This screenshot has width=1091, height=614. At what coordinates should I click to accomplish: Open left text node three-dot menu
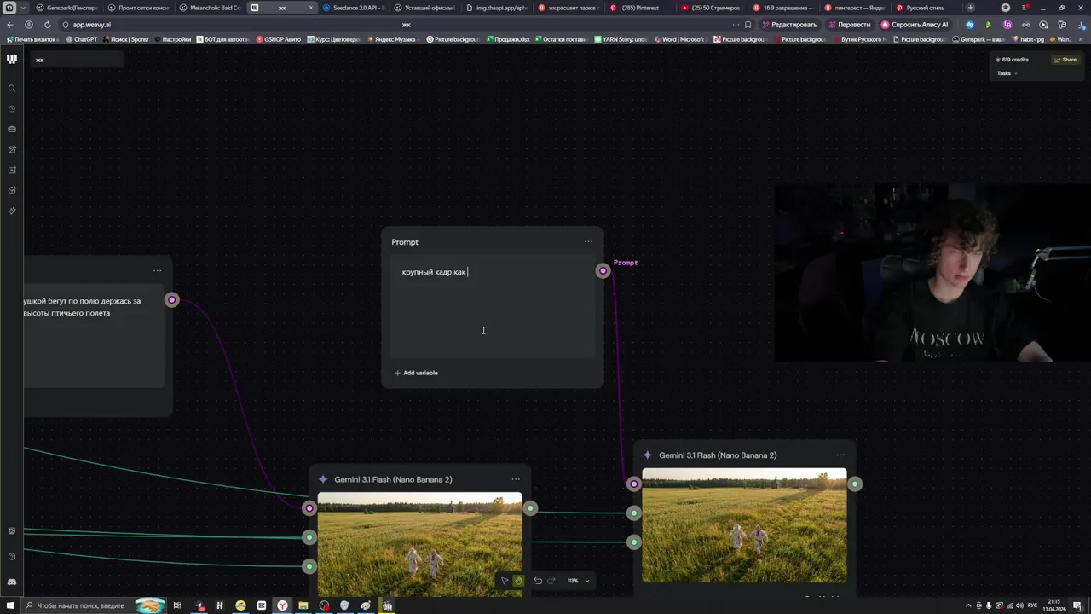click(x=157, y=270)
